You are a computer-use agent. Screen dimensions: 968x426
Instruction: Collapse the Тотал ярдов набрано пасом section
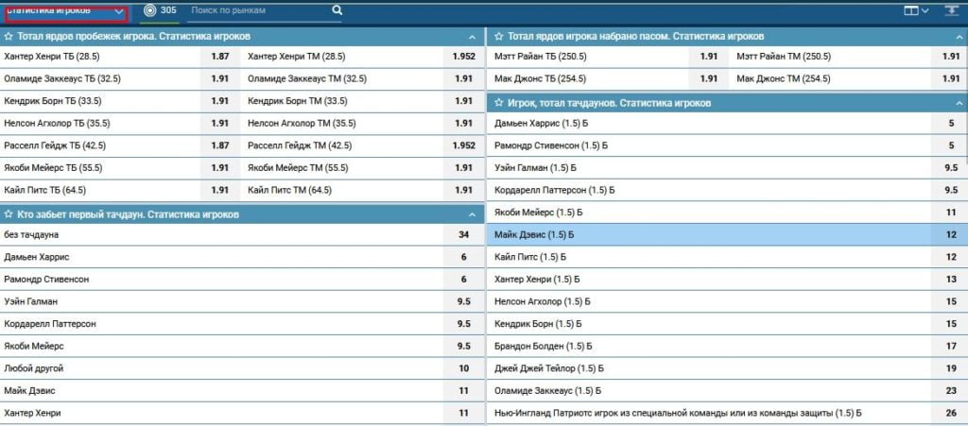[x=959, y=36]
